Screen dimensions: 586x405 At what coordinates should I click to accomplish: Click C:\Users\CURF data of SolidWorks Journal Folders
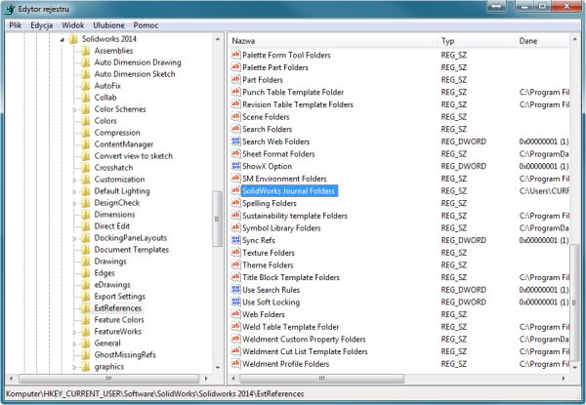[x=544, y=190]
